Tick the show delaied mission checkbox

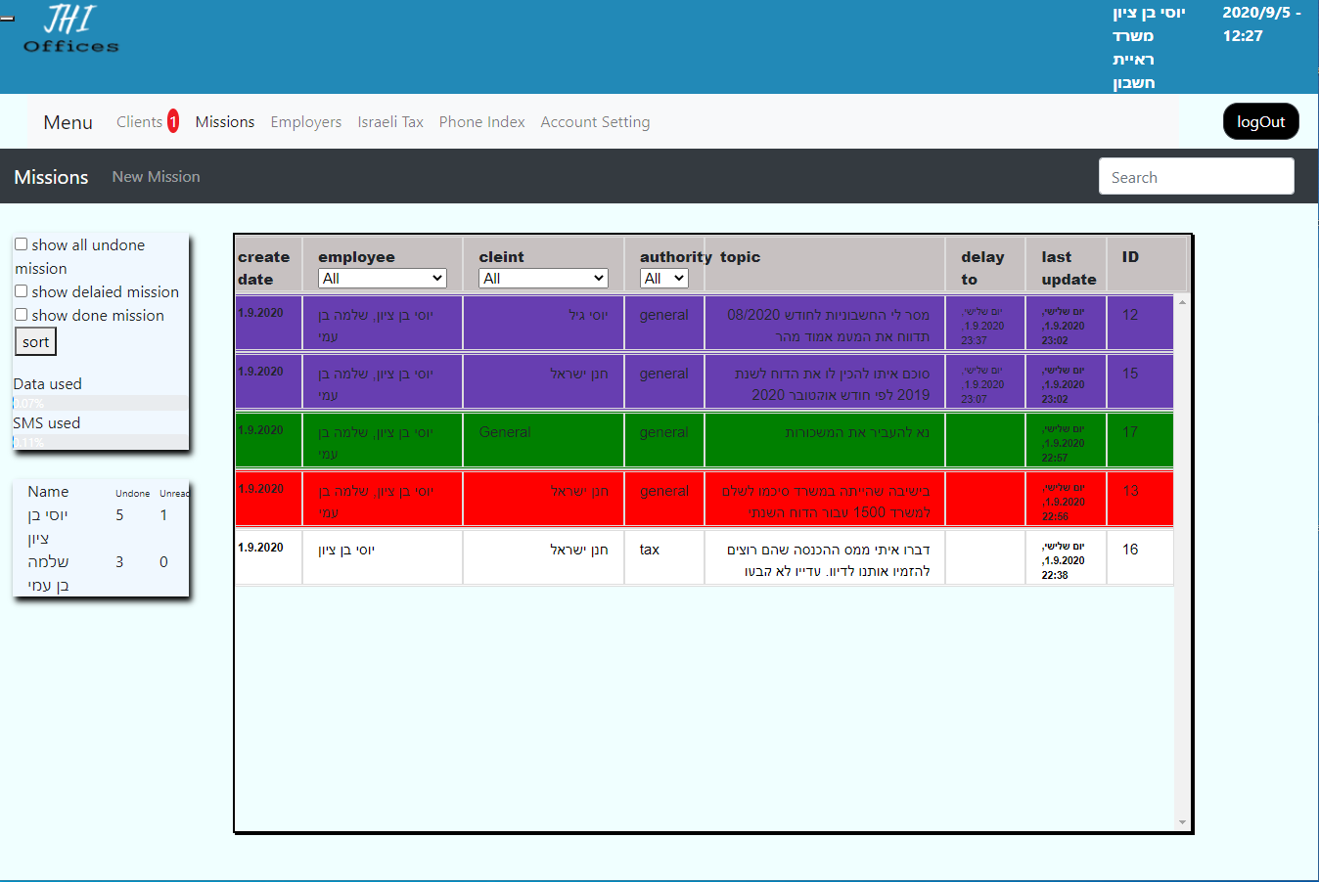[21, 291]
